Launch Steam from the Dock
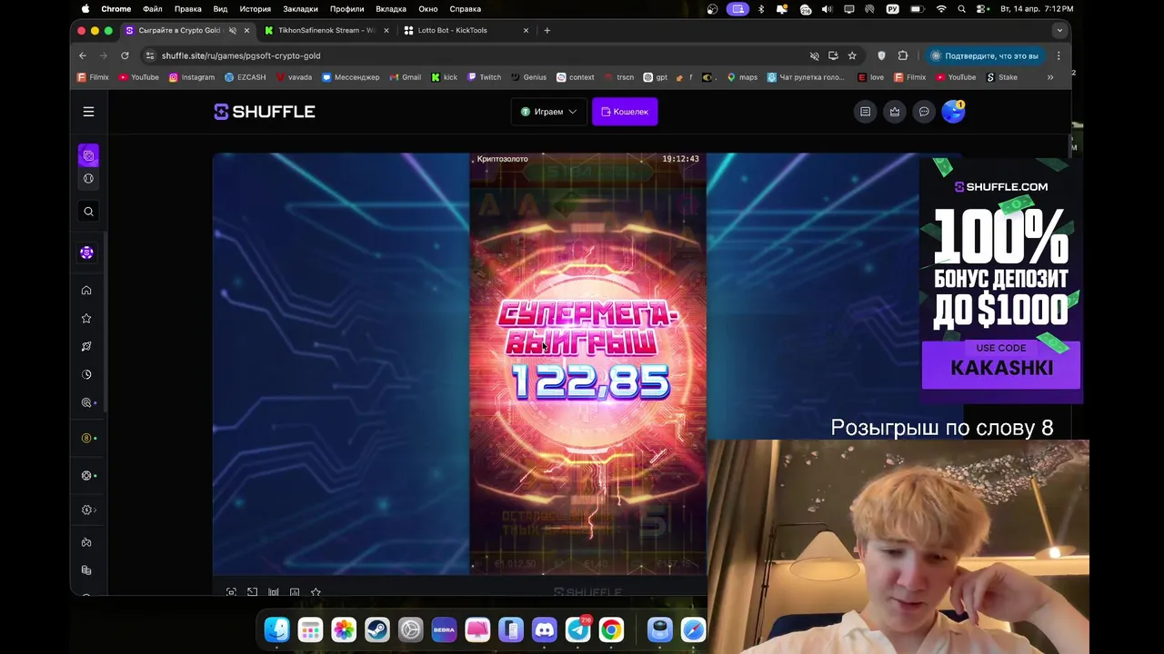Screen dimensions: 1164x654 (377, 629)
